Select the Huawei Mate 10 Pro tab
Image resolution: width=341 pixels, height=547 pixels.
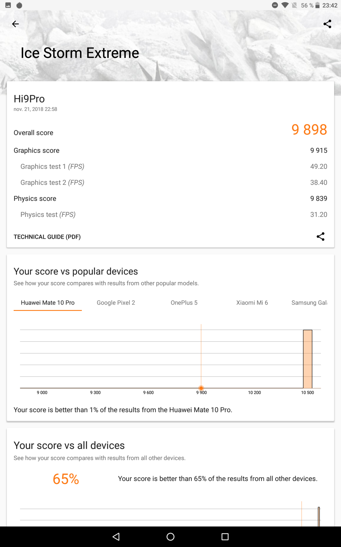(48, 303)
